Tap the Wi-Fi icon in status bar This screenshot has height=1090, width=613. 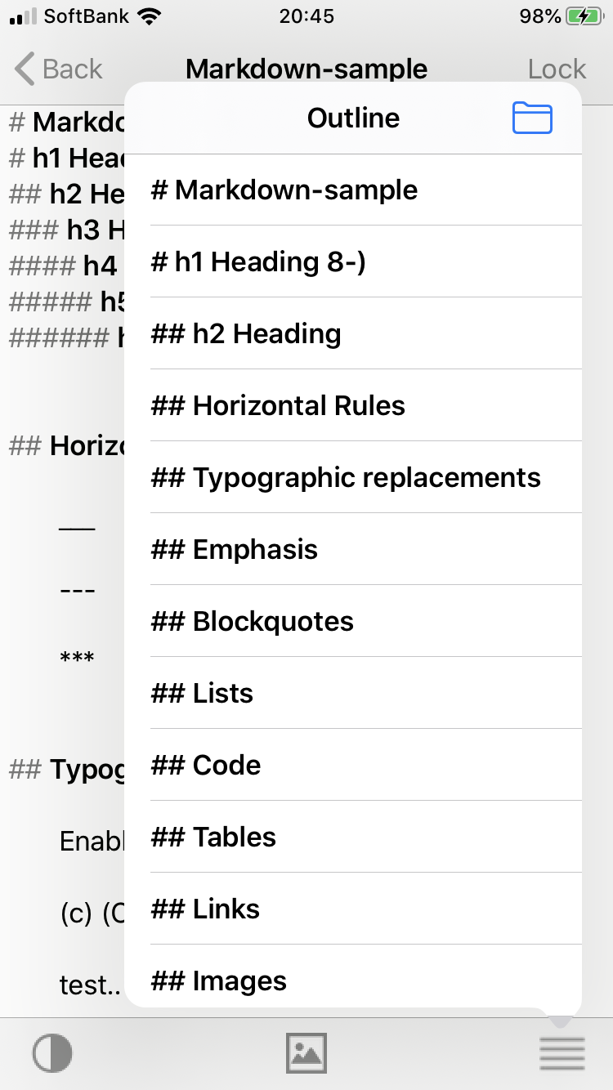coord(148,16)
